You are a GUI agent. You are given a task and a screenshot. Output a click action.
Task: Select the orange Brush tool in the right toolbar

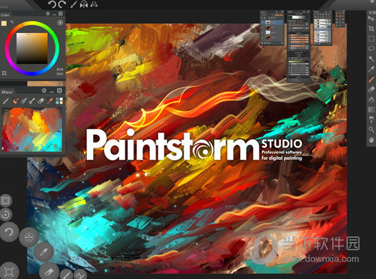click(x=371, y=79)
